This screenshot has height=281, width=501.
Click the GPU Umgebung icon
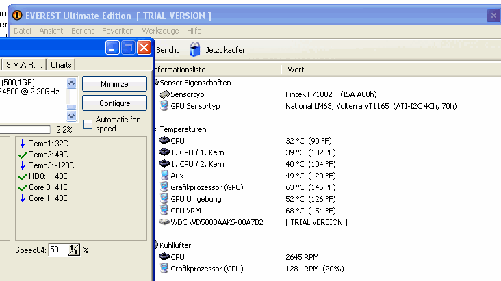pyautogui.click(x=164, y=199)
